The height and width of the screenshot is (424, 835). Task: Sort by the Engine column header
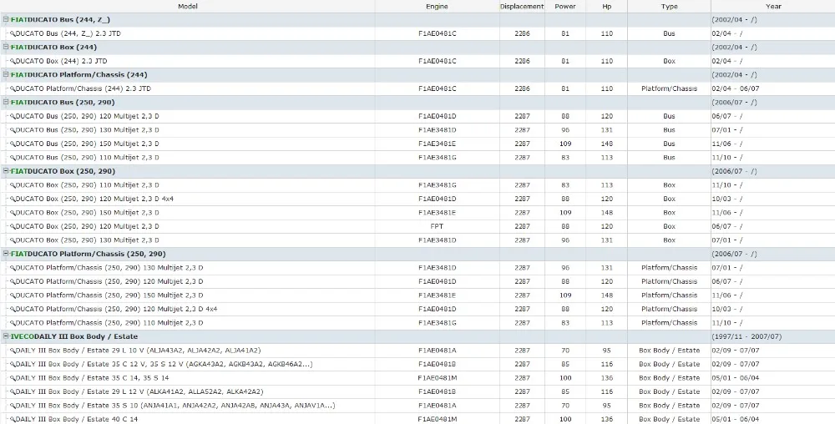[437, 7]
